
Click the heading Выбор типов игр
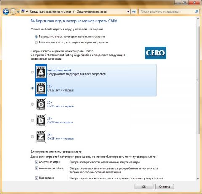74,21
